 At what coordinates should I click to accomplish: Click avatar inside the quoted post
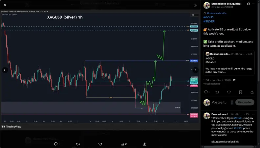coord(207,54)
